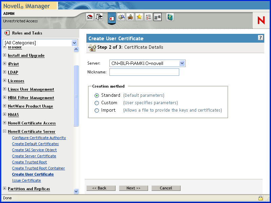This screenshot has width=271, height=203.
Task: Open Favorites star icon
Action: point(139,17)
